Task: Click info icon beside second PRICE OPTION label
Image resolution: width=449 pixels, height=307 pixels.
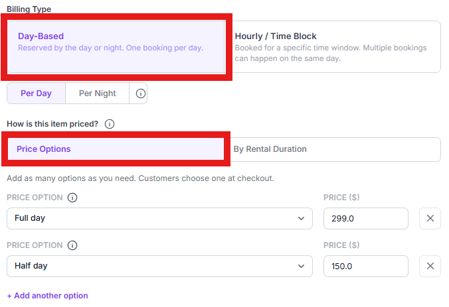Action: 72,245
